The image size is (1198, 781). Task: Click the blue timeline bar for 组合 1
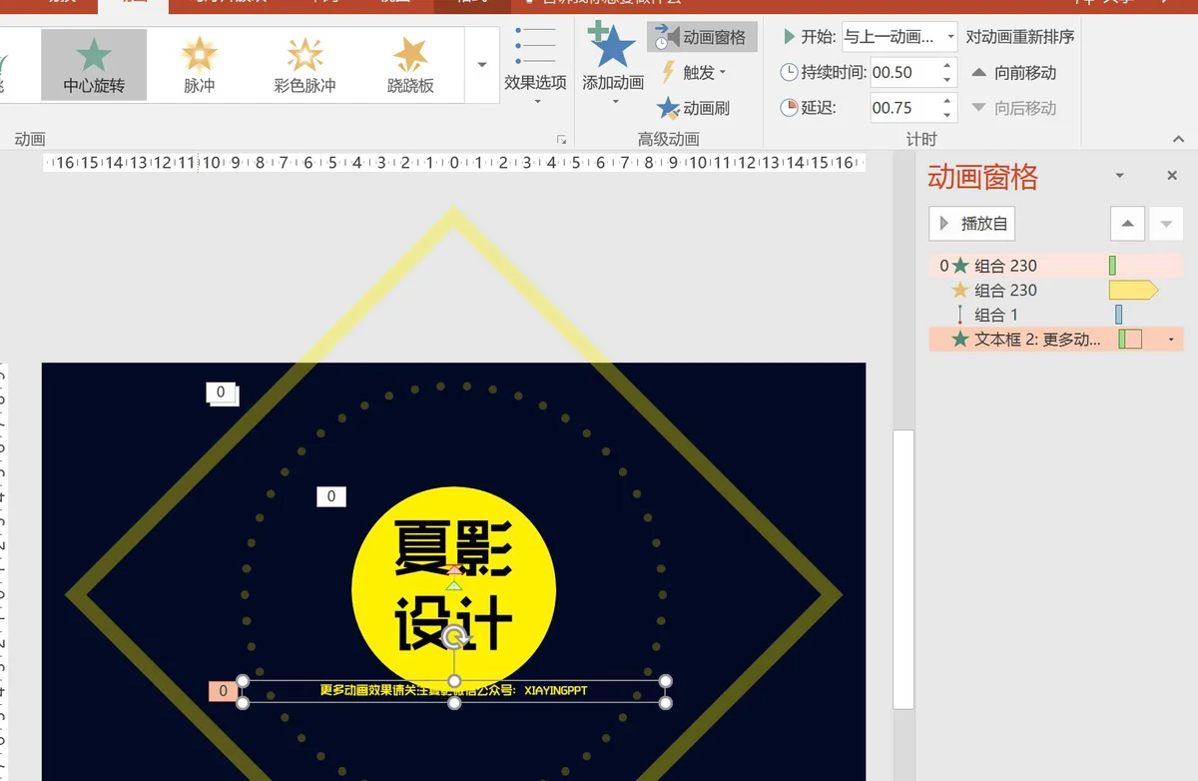(x=1119, y=315)
